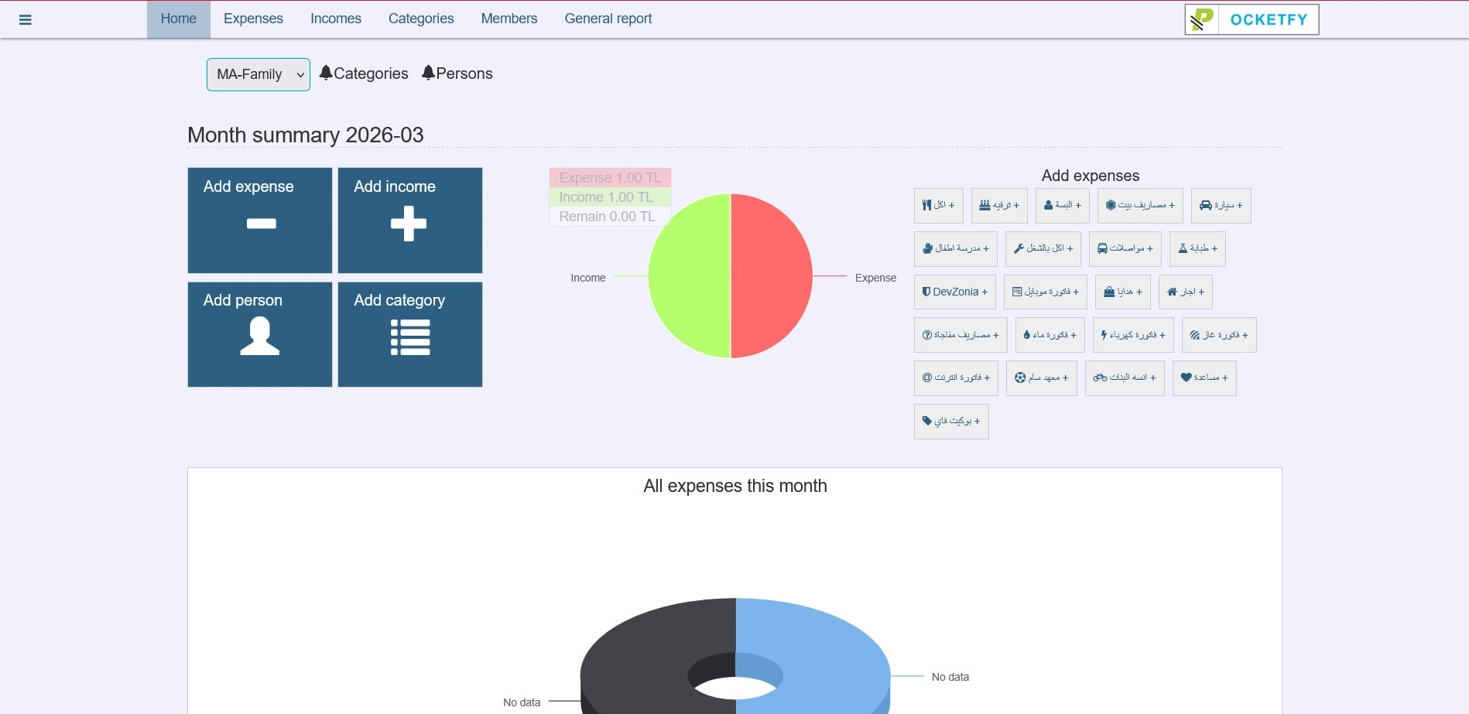
Task: Click the soccer ball expense button
Action: click(1041, 378)
